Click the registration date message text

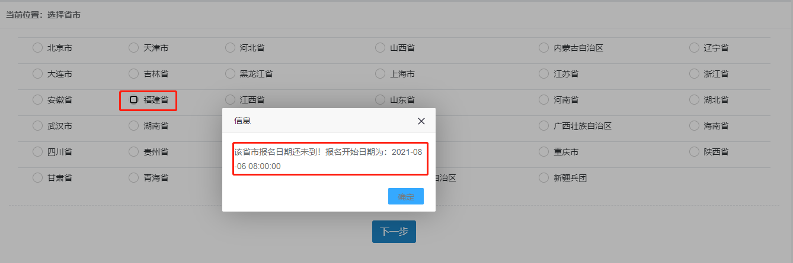328,159
